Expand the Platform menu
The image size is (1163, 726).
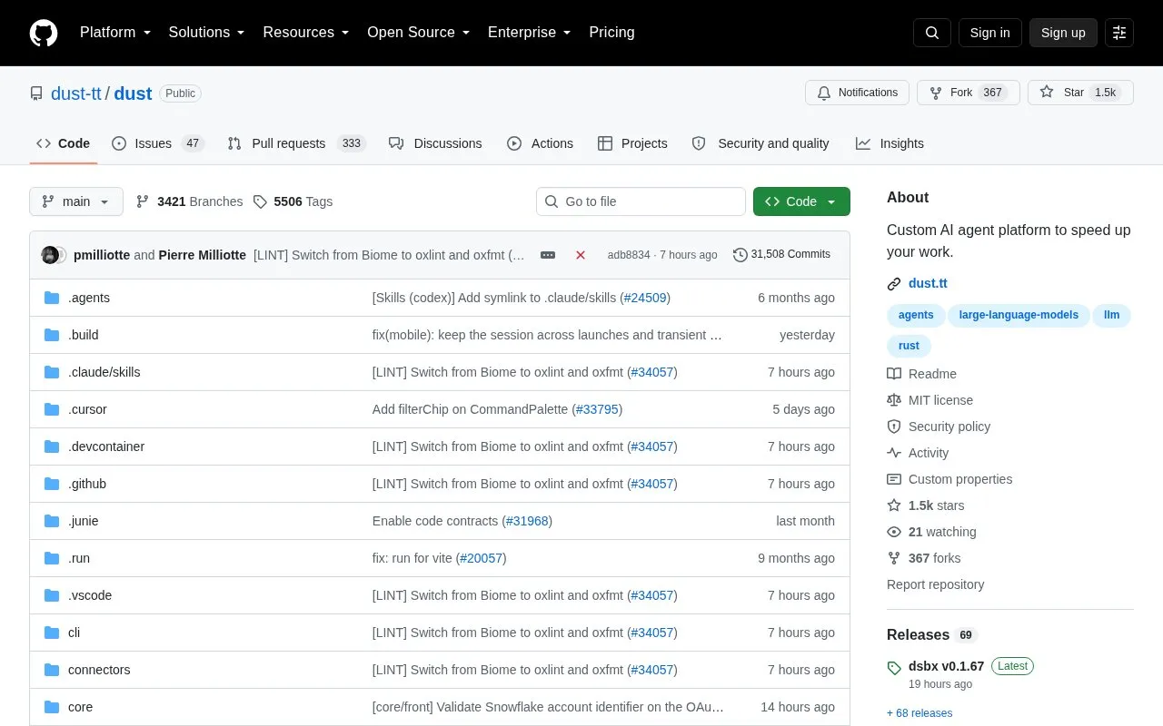click(115, 33)
